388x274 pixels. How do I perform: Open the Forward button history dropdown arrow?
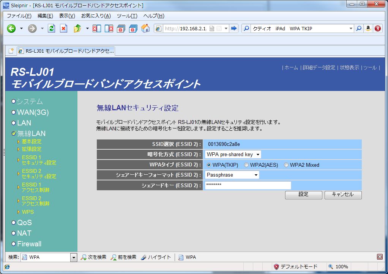pyautogui.click(x=42, y=29)
